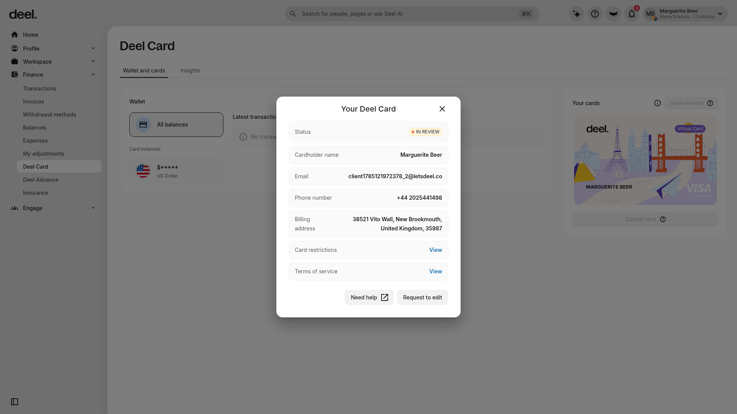Click the billing address value
This screenshot has width=737, height=414.
point(397,224)
